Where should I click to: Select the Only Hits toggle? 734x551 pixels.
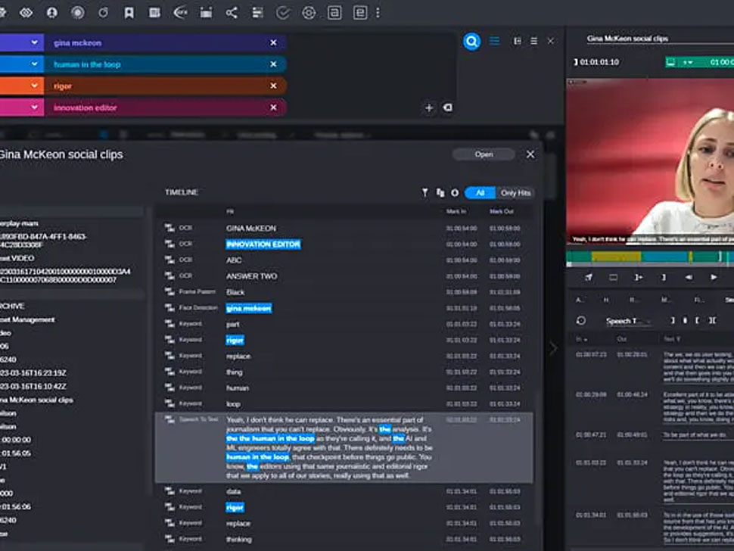point(515,192)
